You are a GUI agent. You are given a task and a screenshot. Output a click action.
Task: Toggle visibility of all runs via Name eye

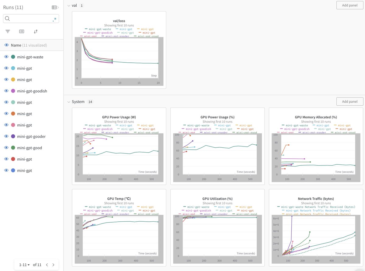pos(6,45)
